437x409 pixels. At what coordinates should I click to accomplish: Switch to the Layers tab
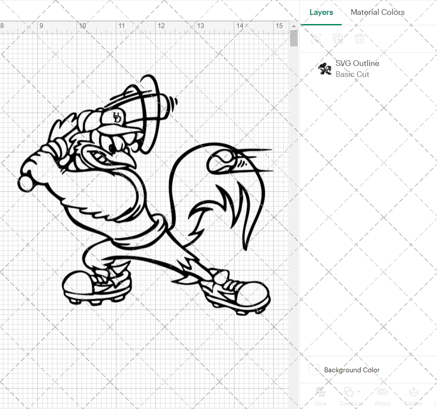click(x=321, y=12)
